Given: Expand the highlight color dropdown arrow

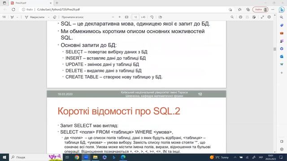Looking at the screenshot, I should point(17,17).
